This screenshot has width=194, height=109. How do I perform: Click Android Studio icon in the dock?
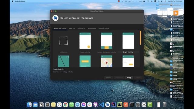pos(108,105)
